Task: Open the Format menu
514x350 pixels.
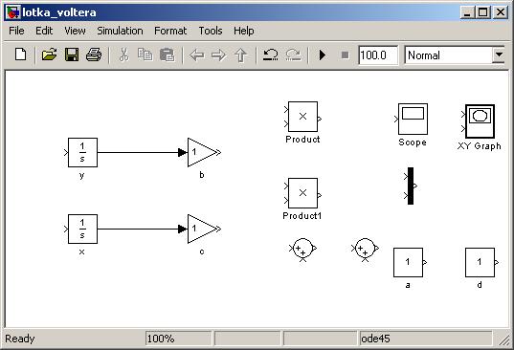Action: coord(170,31)
